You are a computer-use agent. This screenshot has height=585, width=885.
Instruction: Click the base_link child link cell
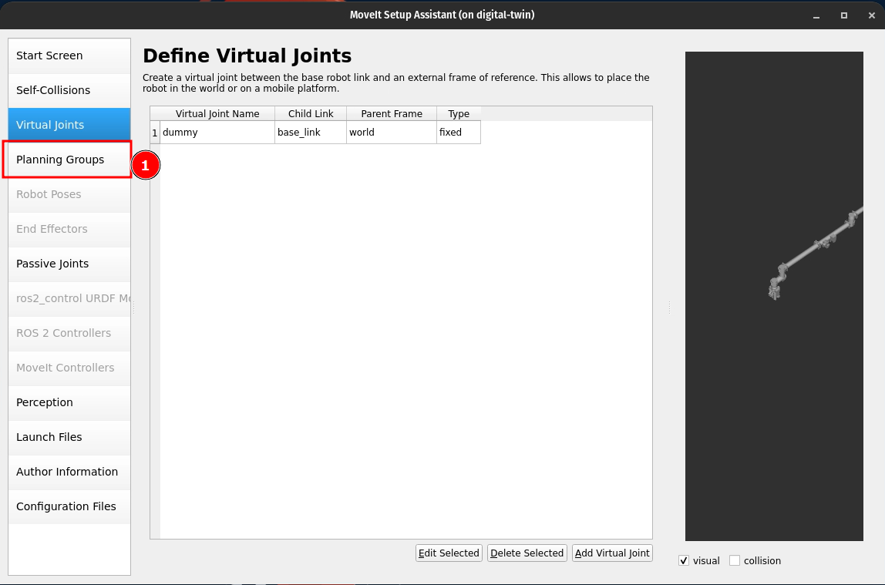pyautogui.click(x=310, y=133)
